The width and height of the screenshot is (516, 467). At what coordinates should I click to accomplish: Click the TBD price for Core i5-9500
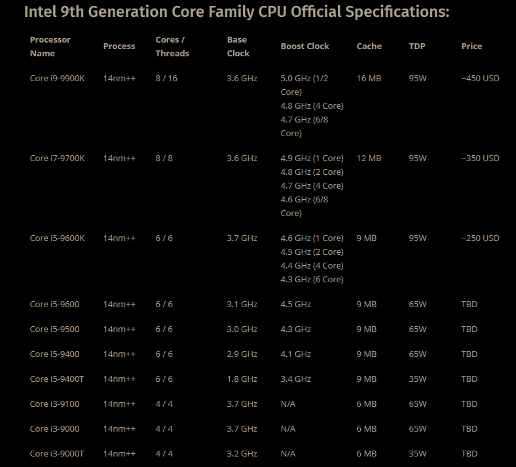click(x=470, y=329)
